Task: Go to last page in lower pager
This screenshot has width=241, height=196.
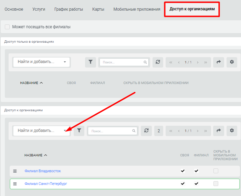Action: 206,131
